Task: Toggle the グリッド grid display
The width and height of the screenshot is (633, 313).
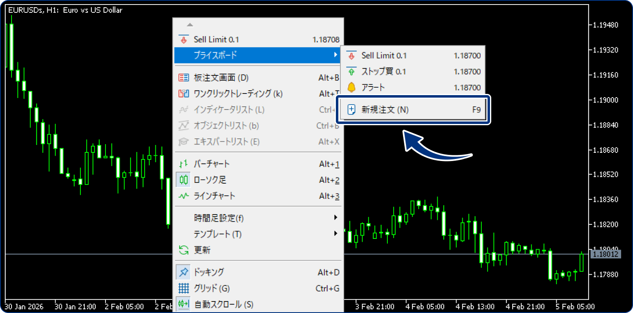Action: click(184, 288)
